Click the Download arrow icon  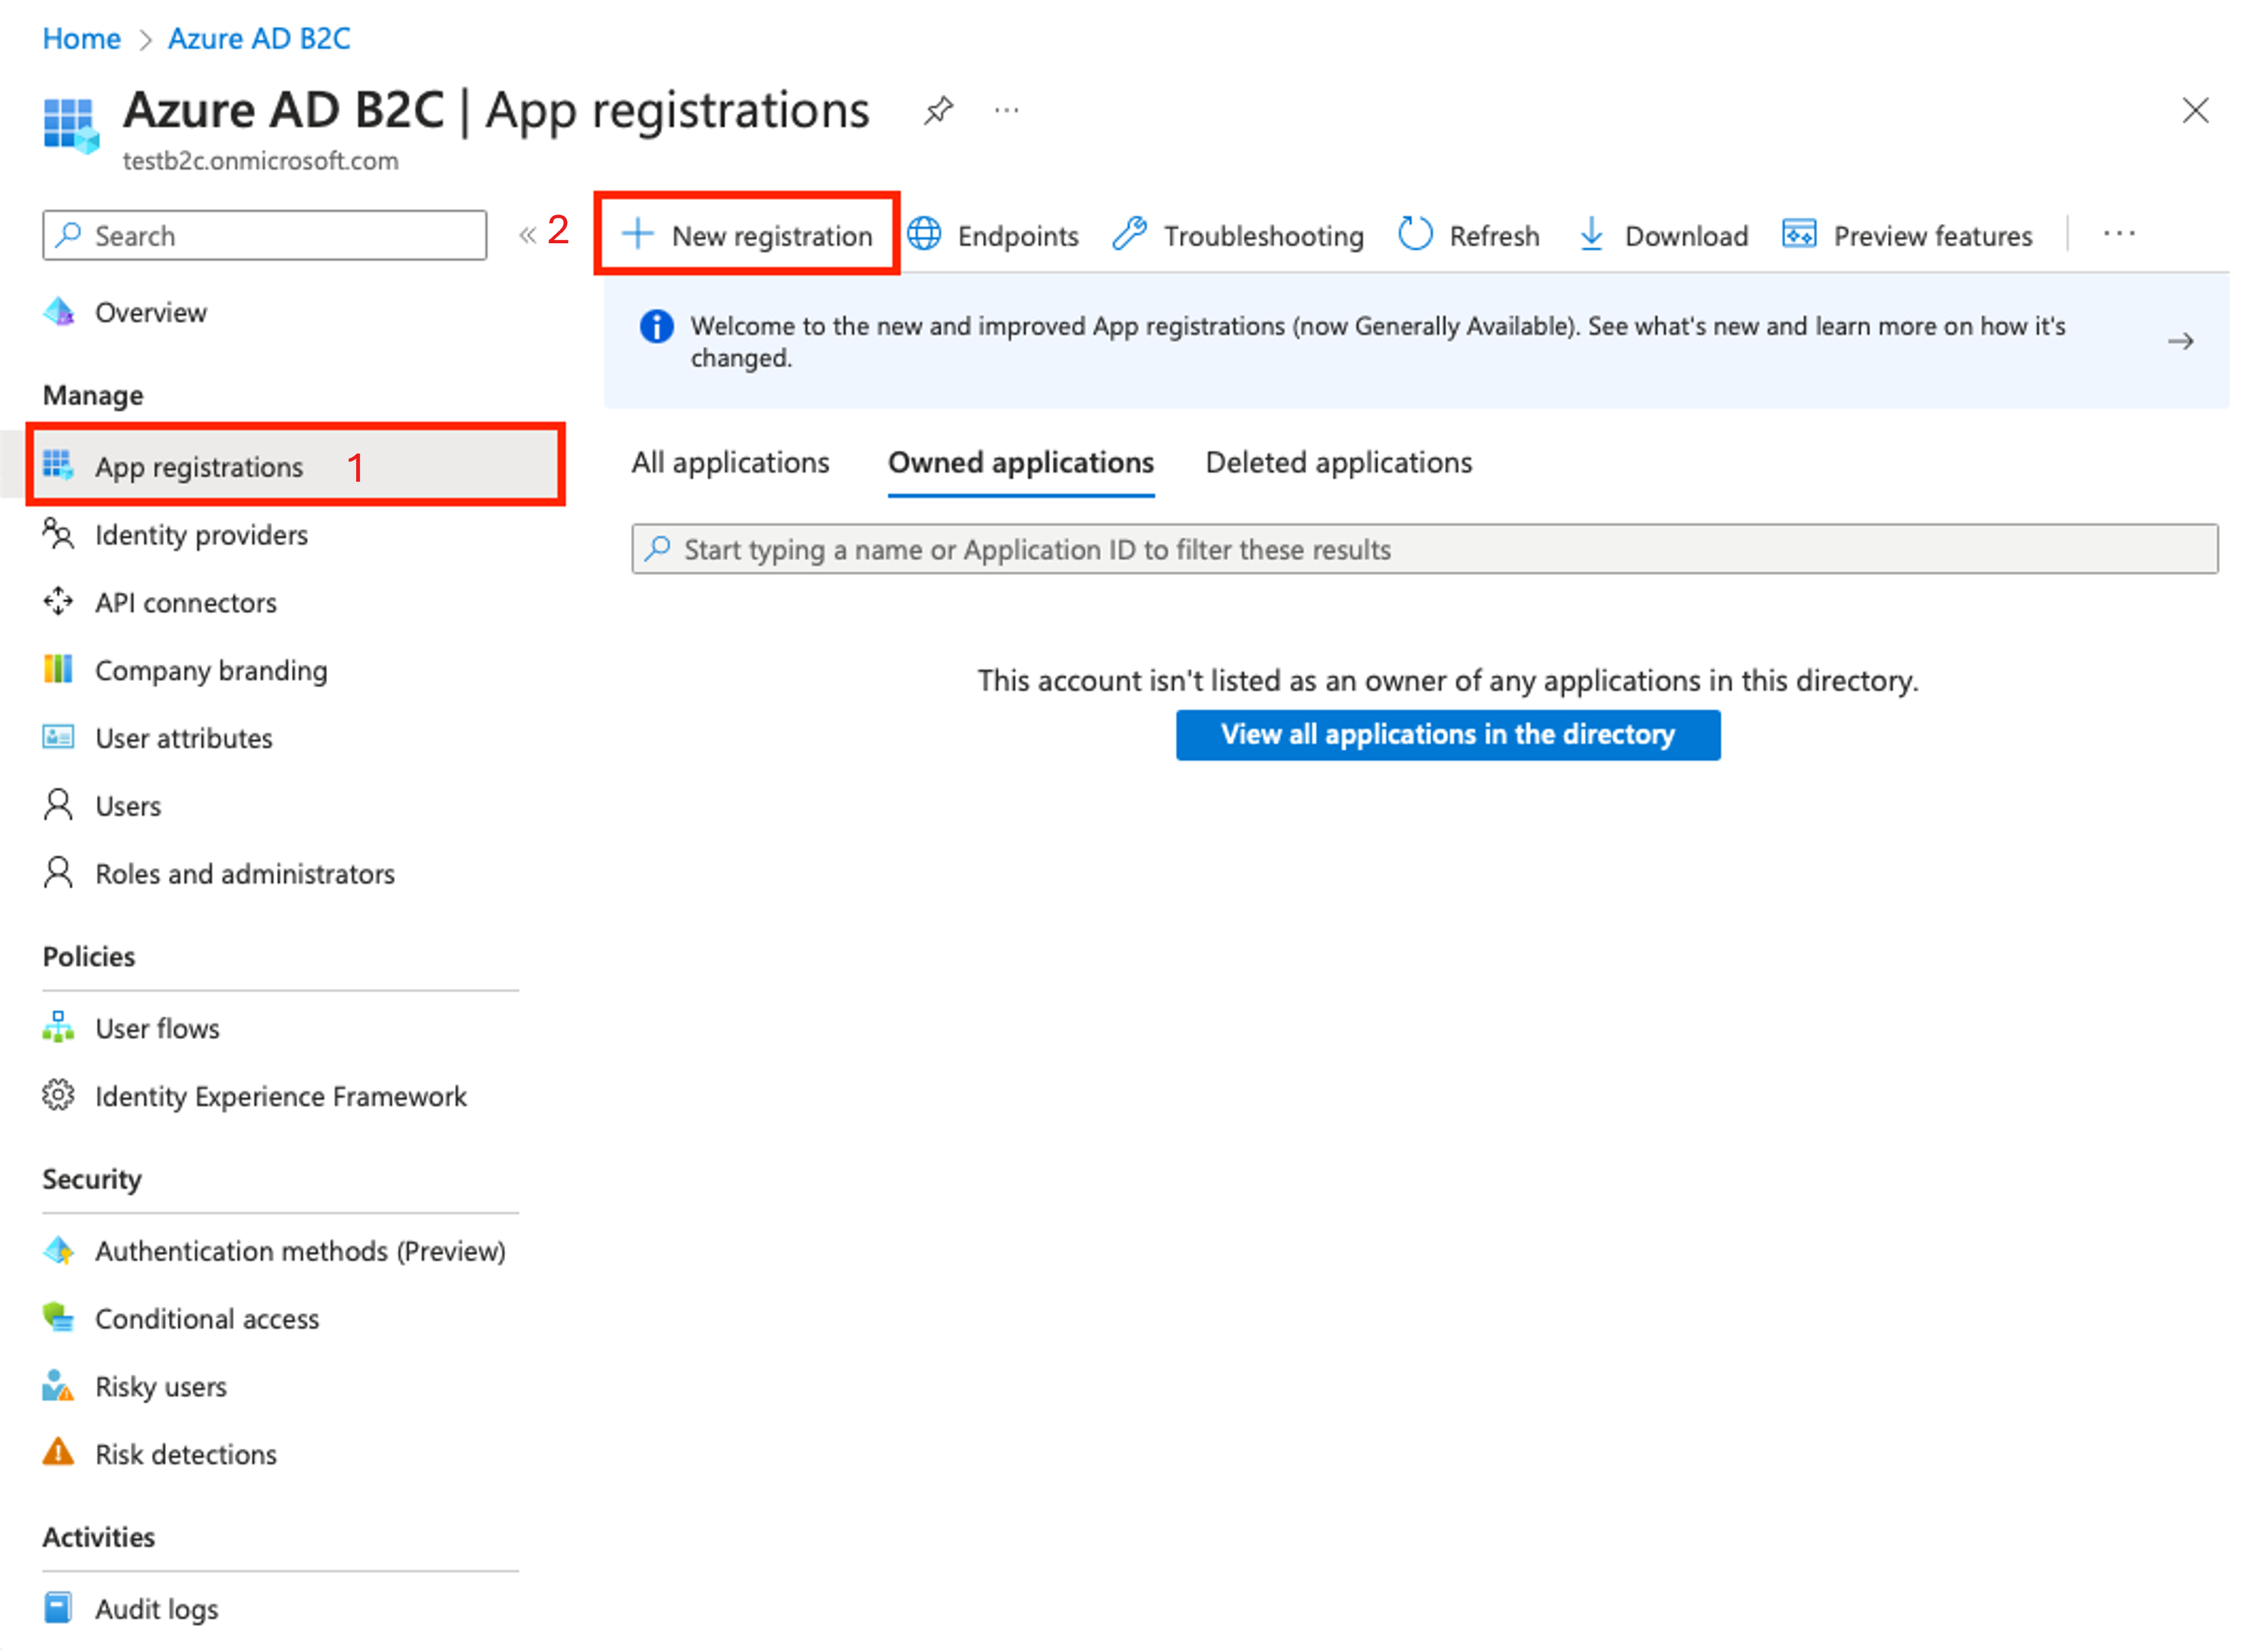(1590, 235)
